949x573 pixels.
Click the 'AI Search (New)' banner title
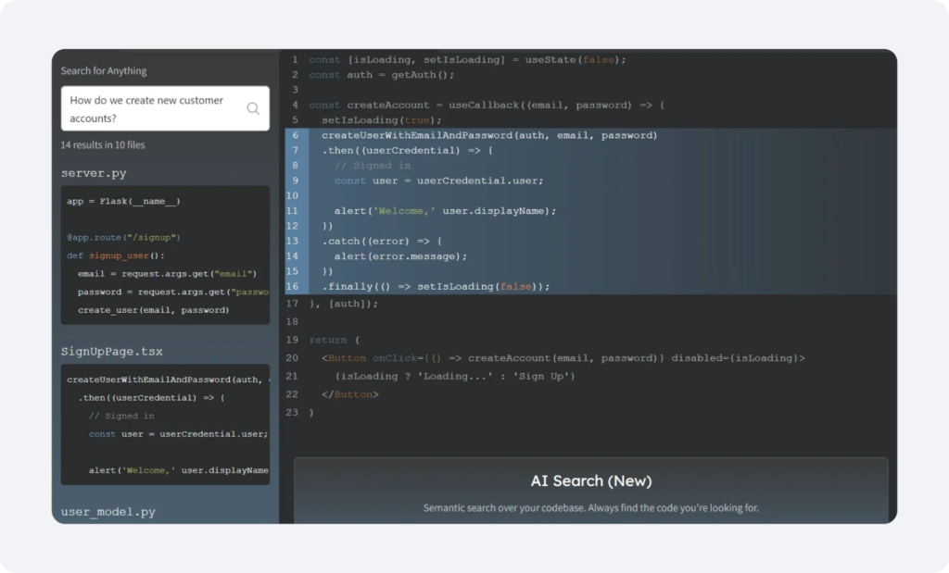click(591, 481)
